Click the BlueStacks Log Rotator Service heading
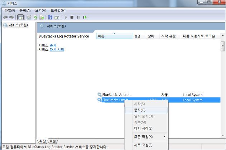Screen dimensions: 226x150 63,36
